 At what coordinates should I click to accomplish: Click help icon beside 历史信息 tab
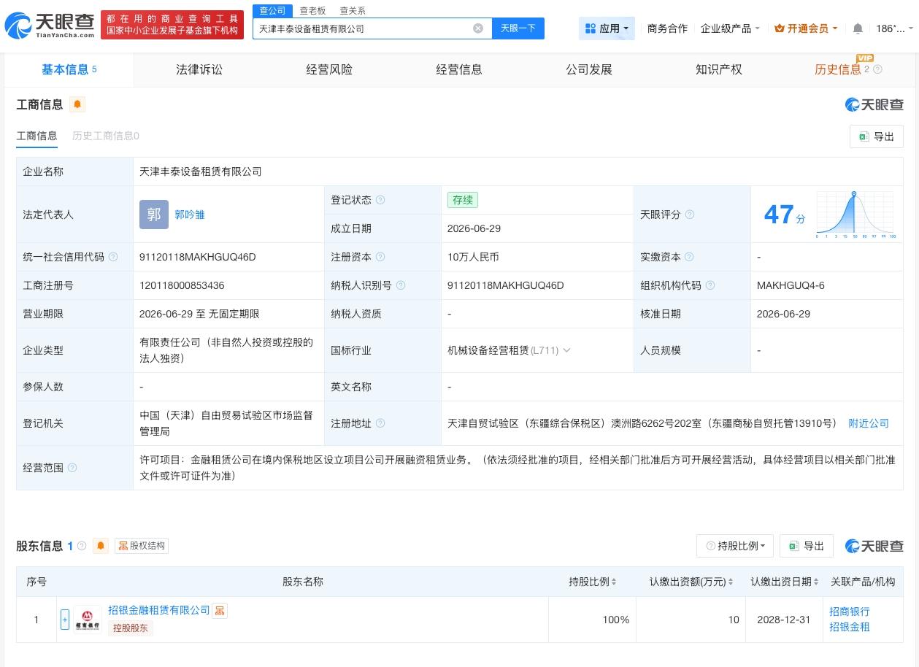tap(878, 69)
